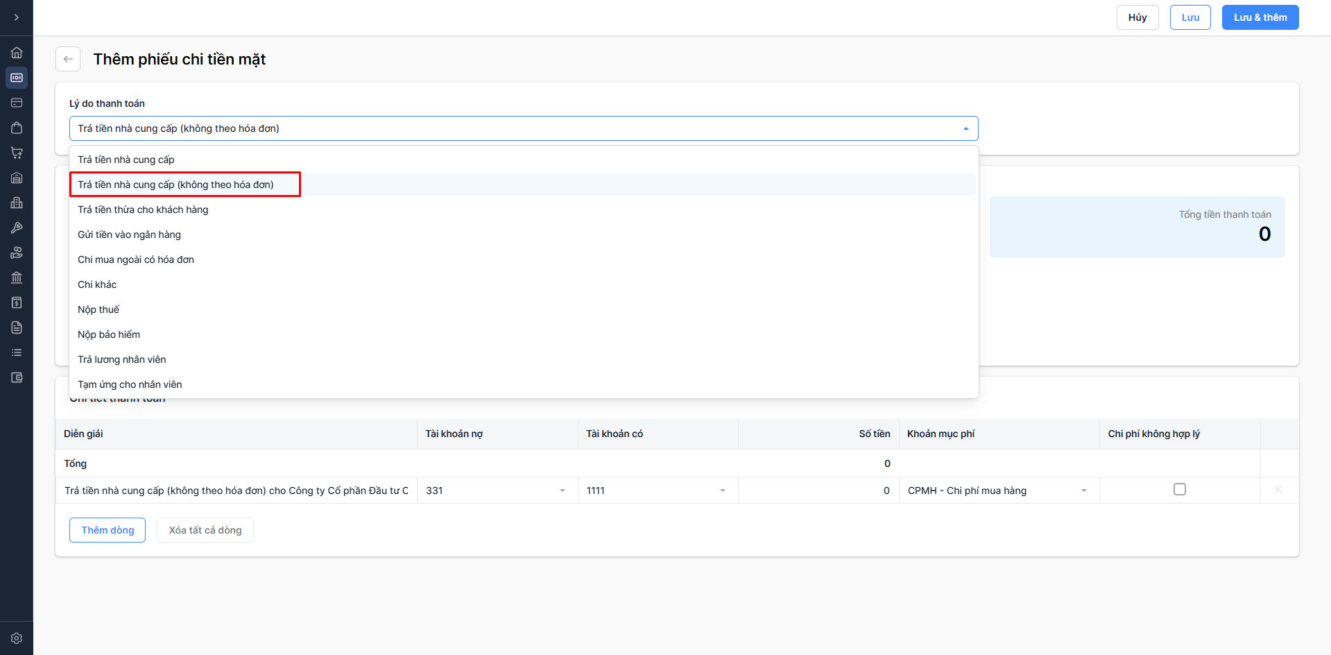Click the home icon in sidebar
The image size is (1331, 655).
point(17,53)
